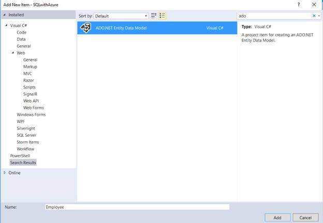Select the Code category
This screenshot has height=223, width=323.
[22, 32]
